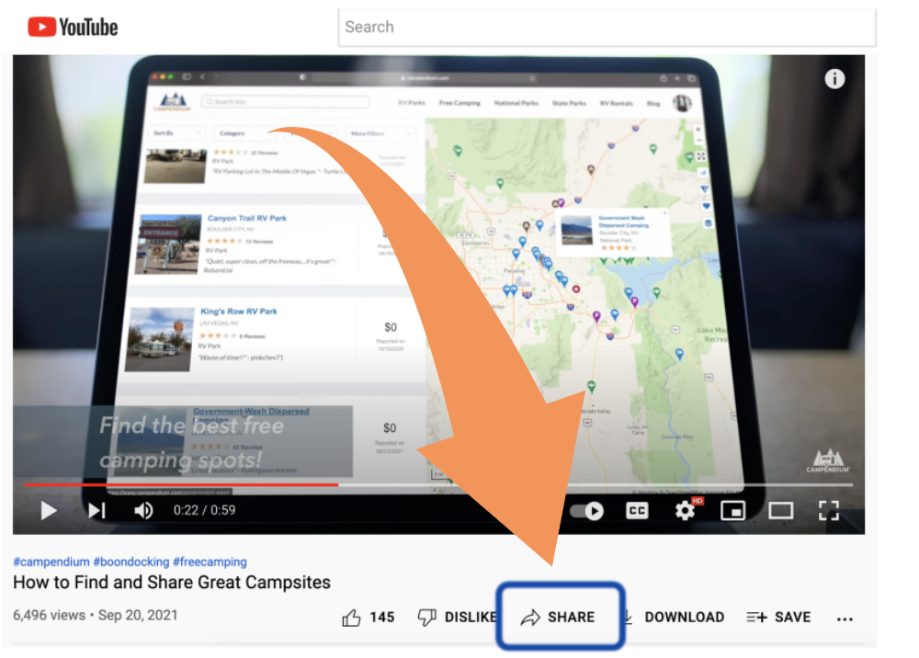Screen dimensions: 919x658
Task: Click the Dislike button
Action: [457, 618]
